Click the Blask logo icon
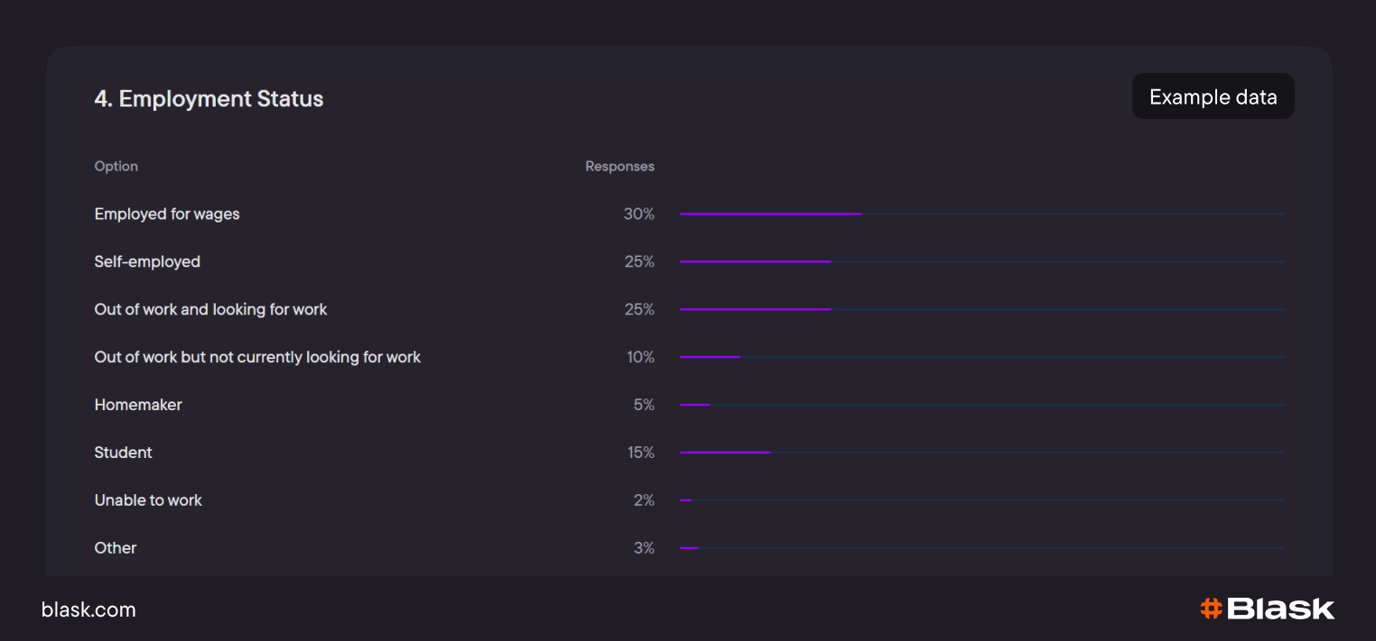 (x=1211, y=609)
